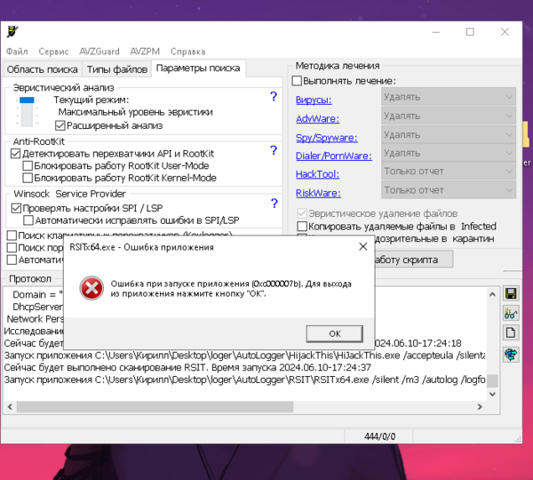This screenshot has height=480, width=533.
Task: Open the AVZPM menu
Action: coord(145,52)
